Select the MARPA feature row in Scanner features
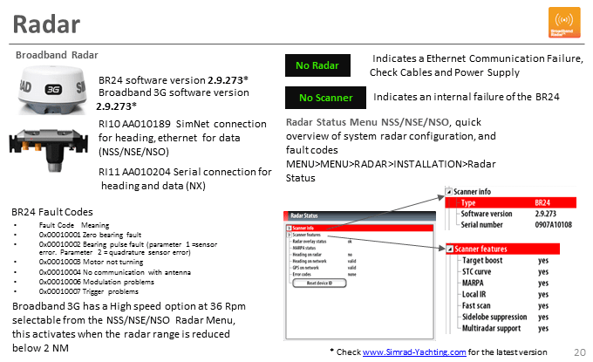 point(503,283)
